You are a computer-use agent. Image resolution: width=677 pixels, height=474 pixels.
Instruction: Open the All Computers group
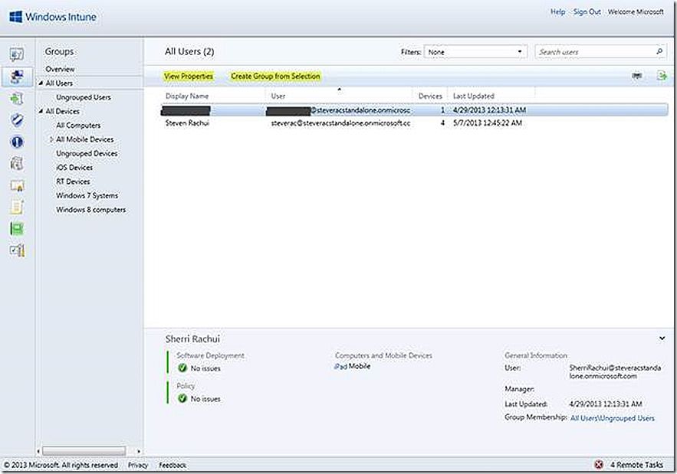click(78, 126)
